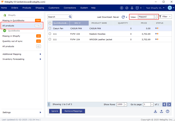
Task: Tick the checkbox for Reebok Hoodies row
Action: tap(50, 34)
